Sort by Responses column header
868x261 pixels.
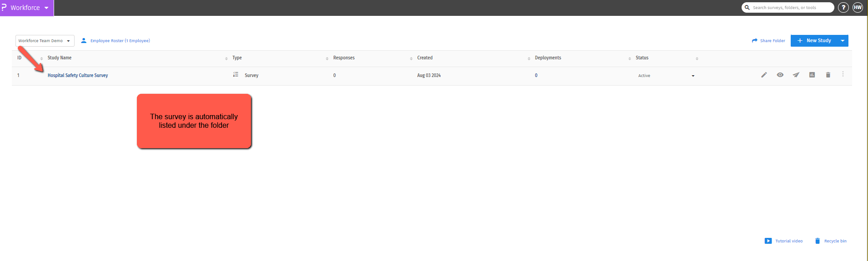coord(344,58)
